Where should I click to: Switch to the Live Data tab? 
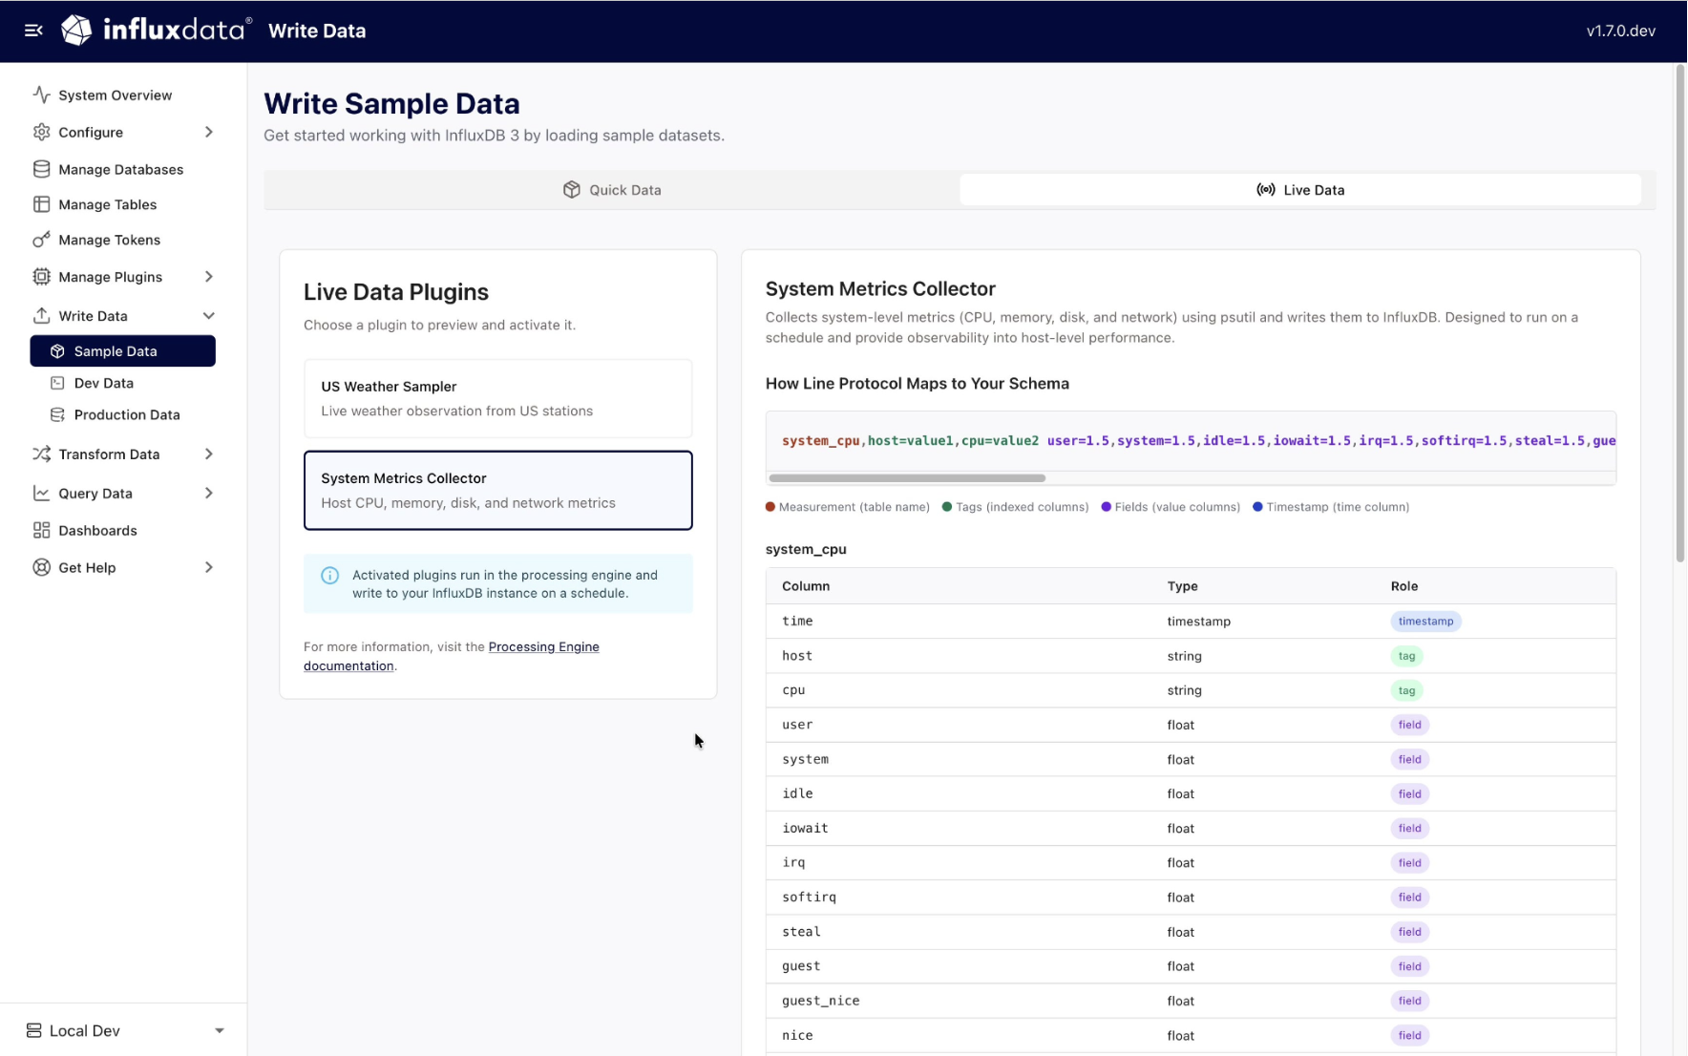[x=1299, y=190]
